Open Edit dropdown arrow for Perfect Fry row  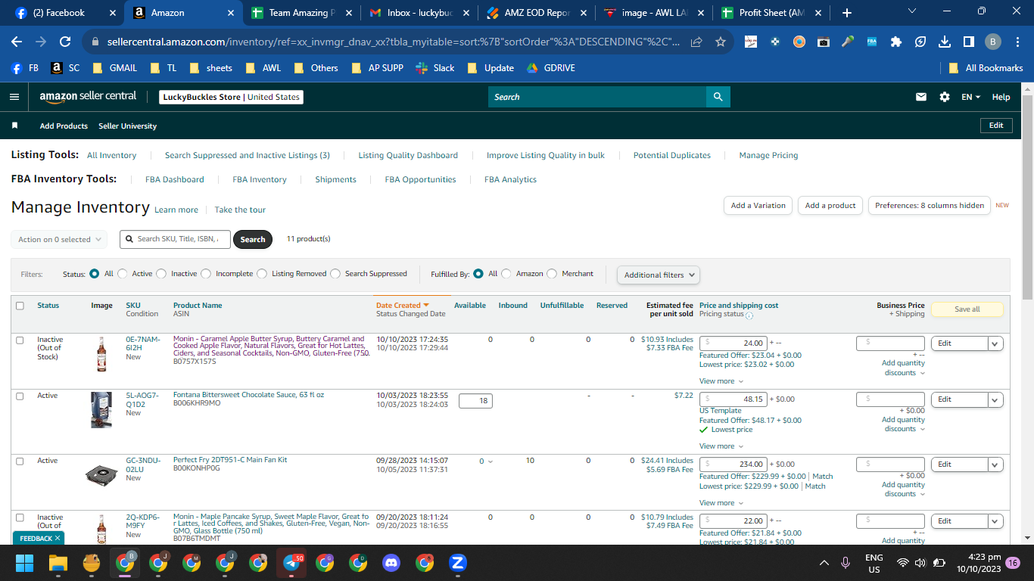tap(995, 464)
